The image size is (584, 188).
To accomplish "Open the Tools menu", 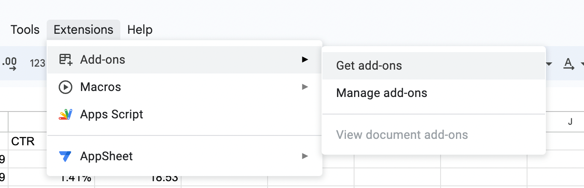I will point(25,30).
